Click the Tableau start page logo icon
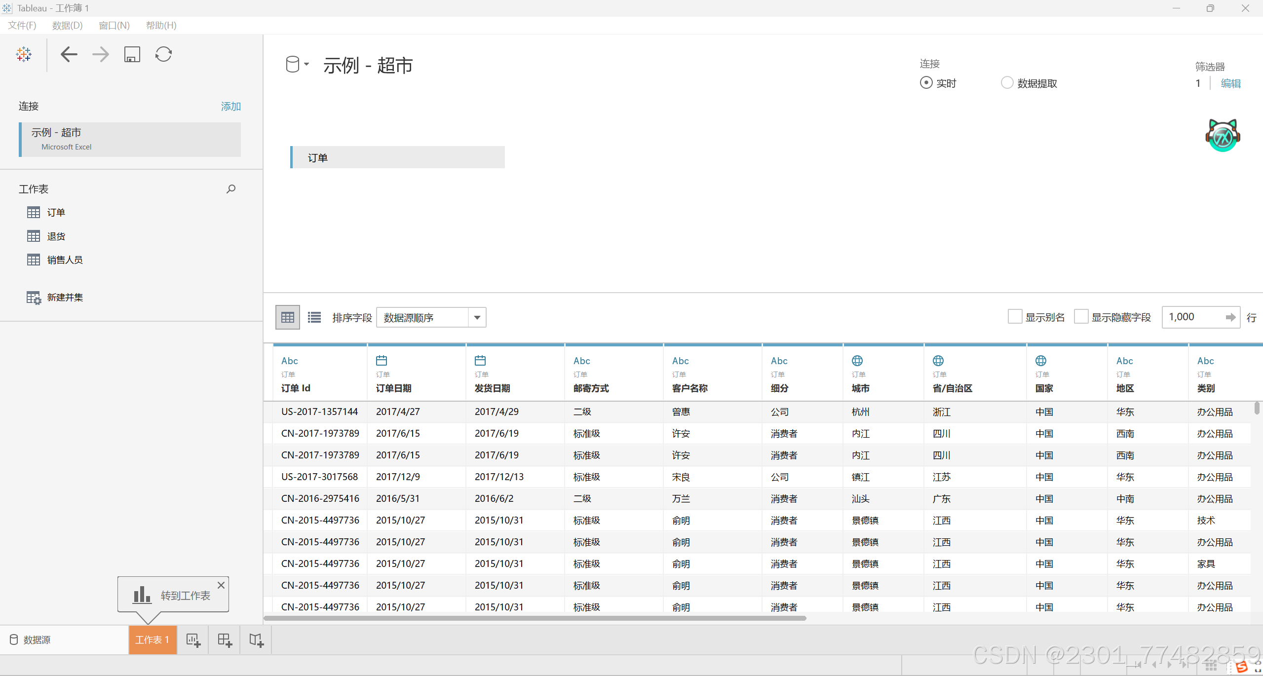The width and height of the screenshot is (1263, 676). (23, 54)
